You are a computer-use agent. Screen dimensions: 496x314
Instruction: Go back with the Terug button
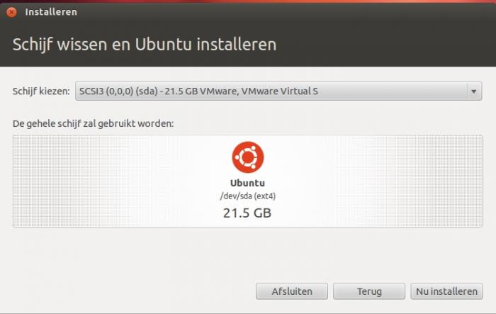point(369,291)
